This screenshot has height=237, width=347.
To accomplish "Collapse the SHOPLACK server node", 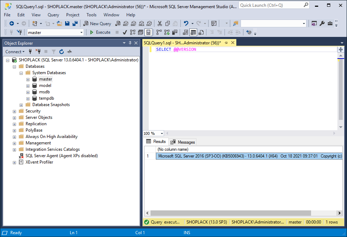I will pyautogui.click(x=8, y=60).
